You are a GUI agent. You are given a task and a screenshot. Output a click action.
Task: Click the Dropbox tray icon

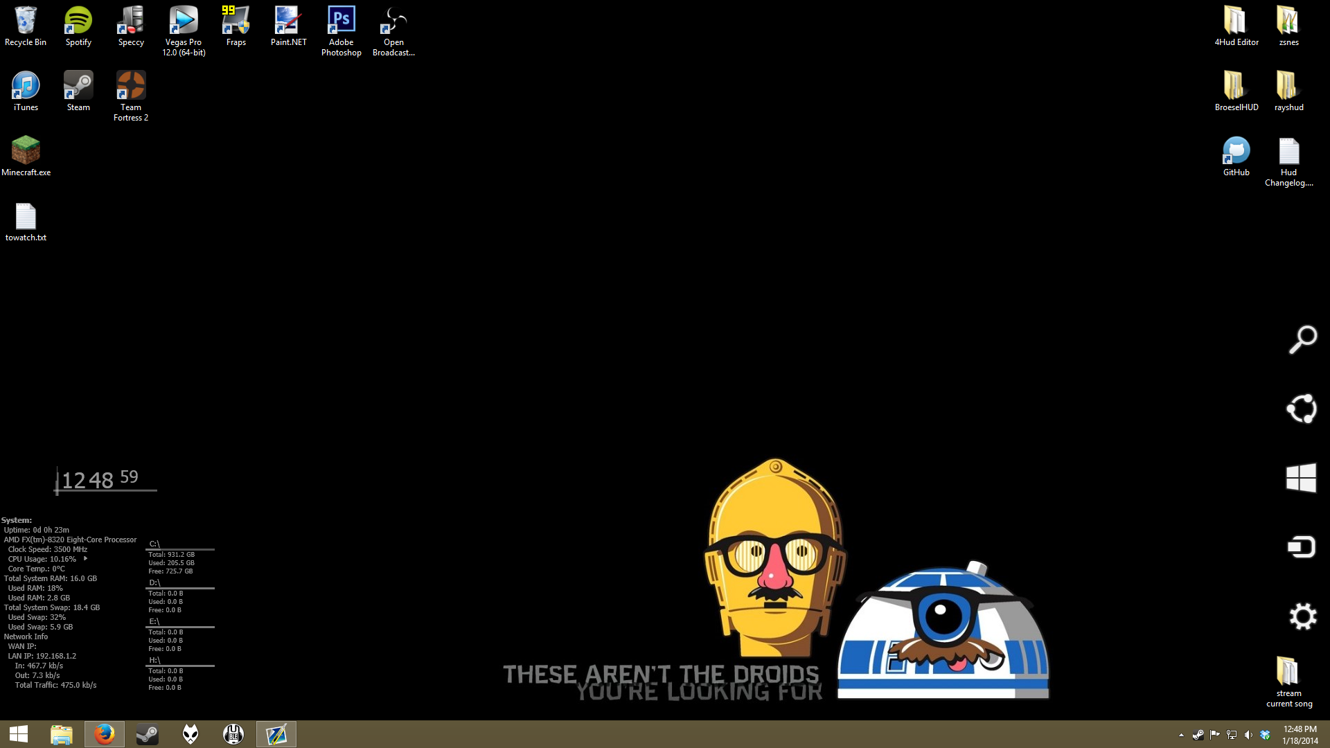coord(1265,735)
